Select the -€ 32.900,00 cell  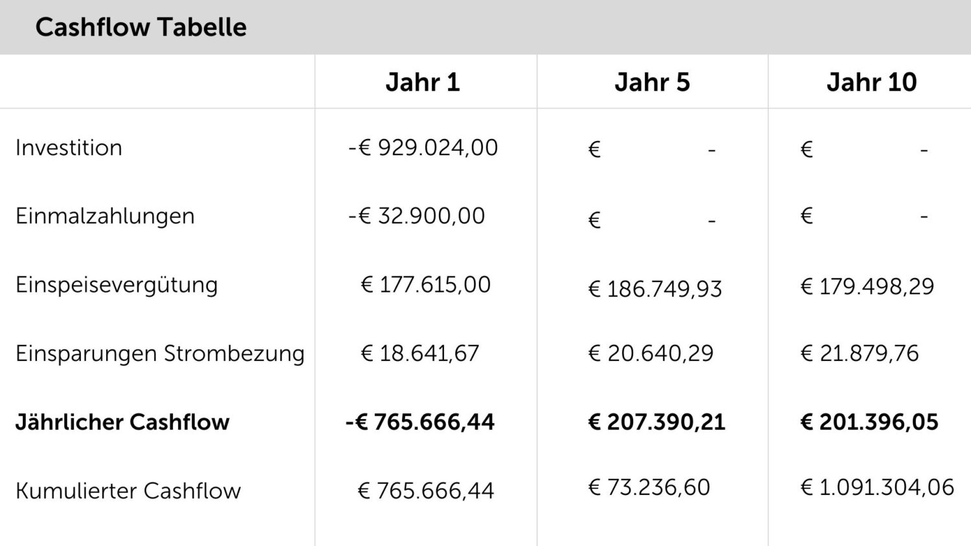tap(416, 216)
